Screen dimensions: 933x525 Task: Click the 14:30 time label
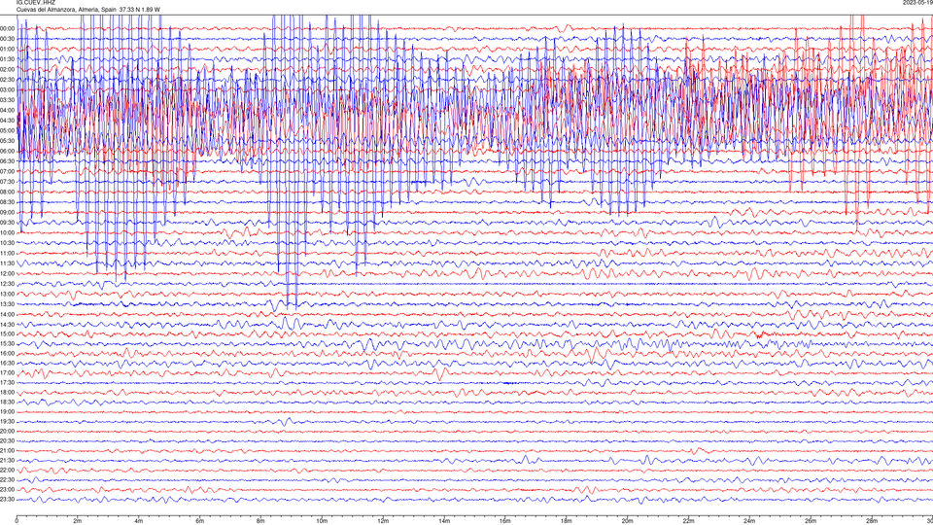pyautogui.click(x=7, y=325)
